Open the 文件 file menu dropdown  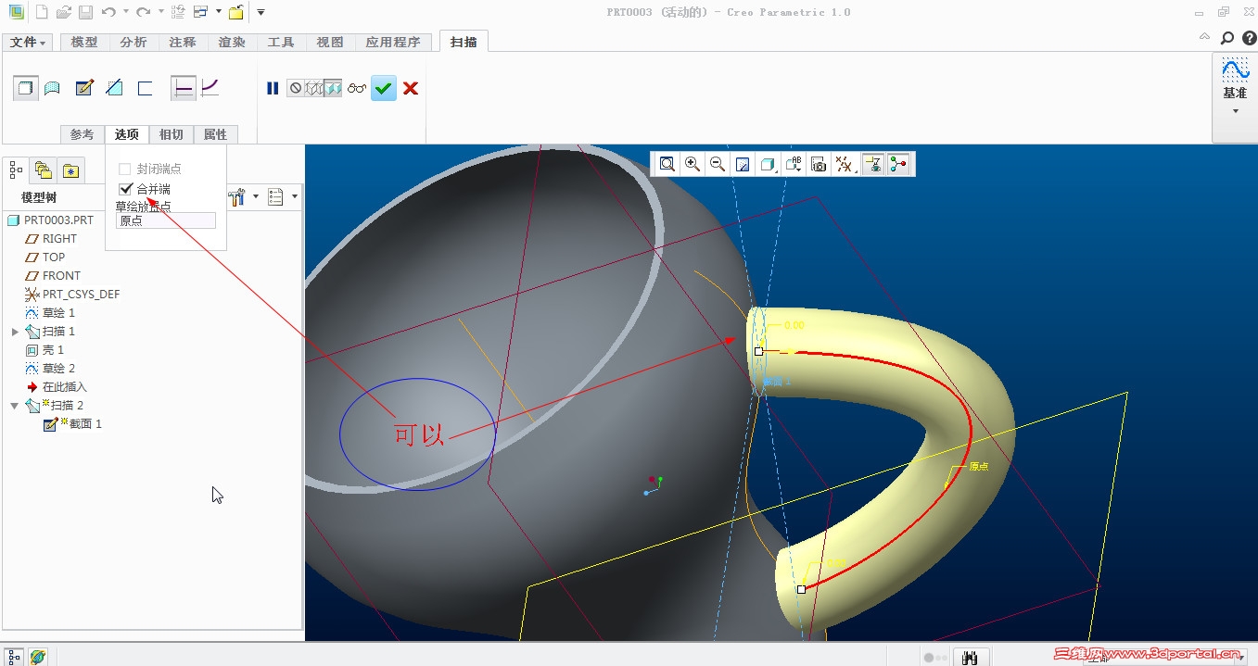30,43
